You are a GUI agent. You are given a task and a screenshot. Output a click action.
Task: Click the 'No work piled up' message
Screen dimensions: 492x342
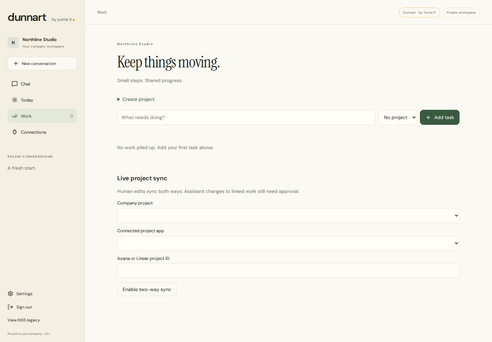click(x=165, y=147)
